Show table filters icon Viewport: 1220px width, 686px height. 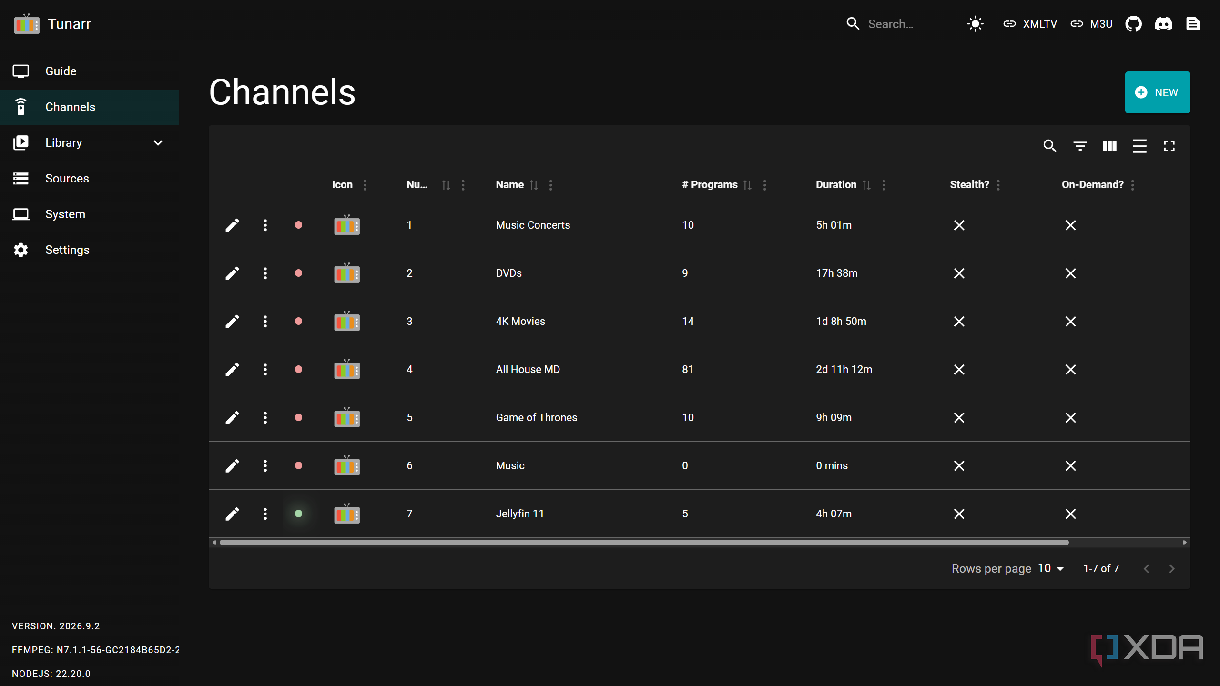click(x=1080, y=146)
